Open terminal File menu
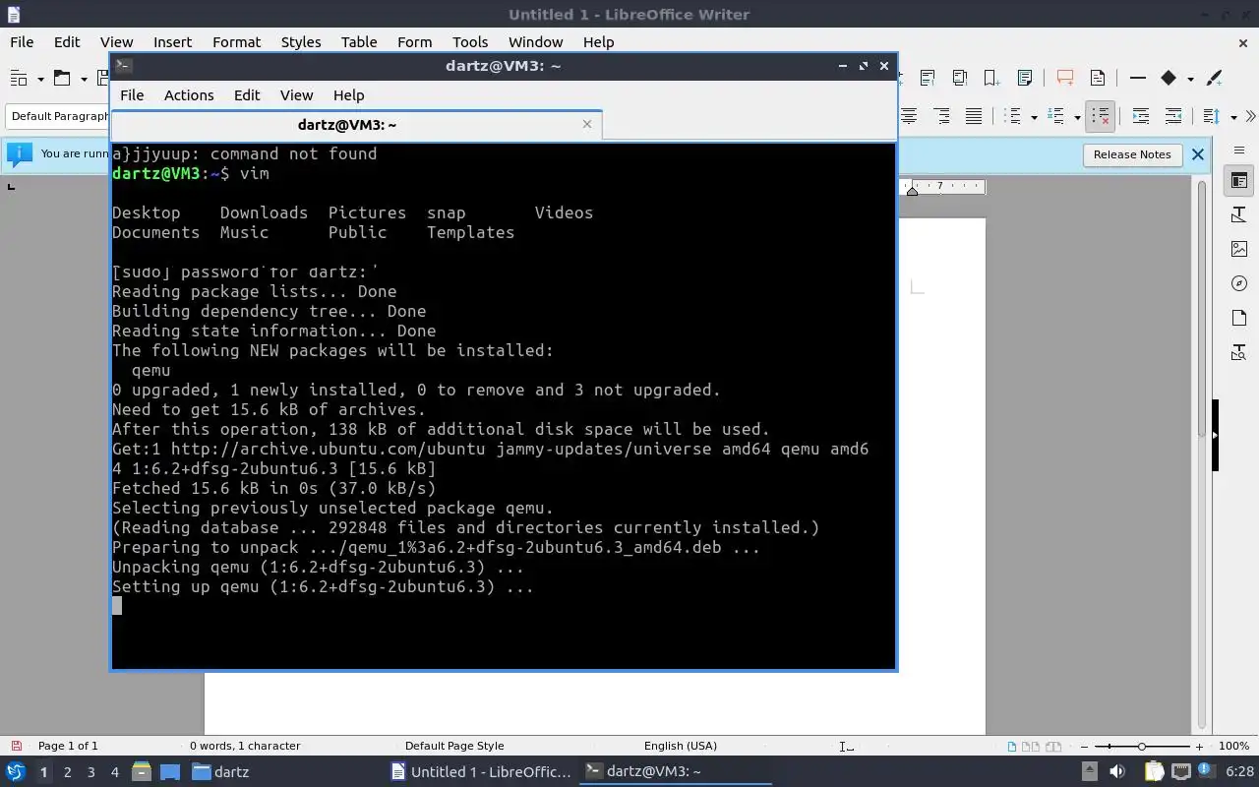Screen dimensions: 1259x787 pos(132,95)
